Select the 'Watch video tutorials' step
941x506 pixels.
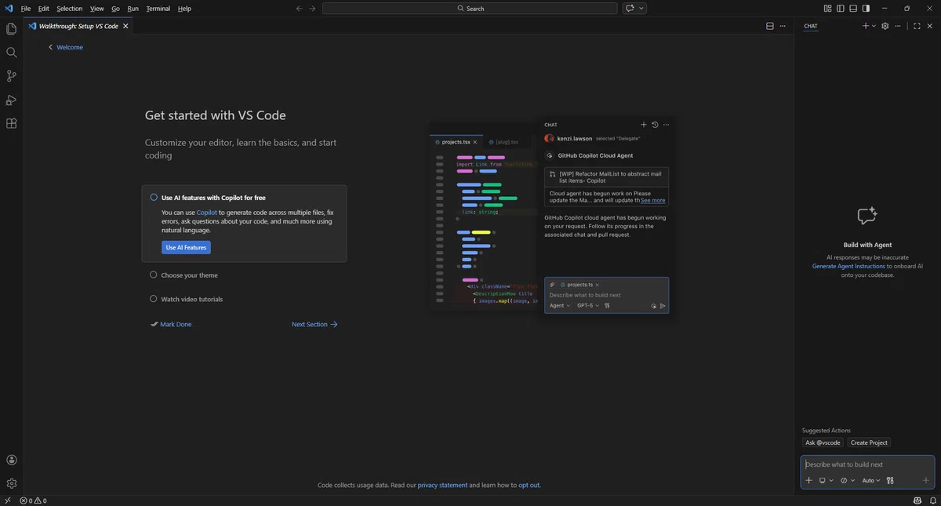point(187,299)
